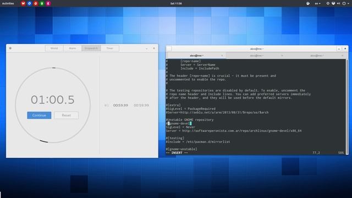Open the red G app in top bar
The image size is (352, 198).
pos(35,3)
